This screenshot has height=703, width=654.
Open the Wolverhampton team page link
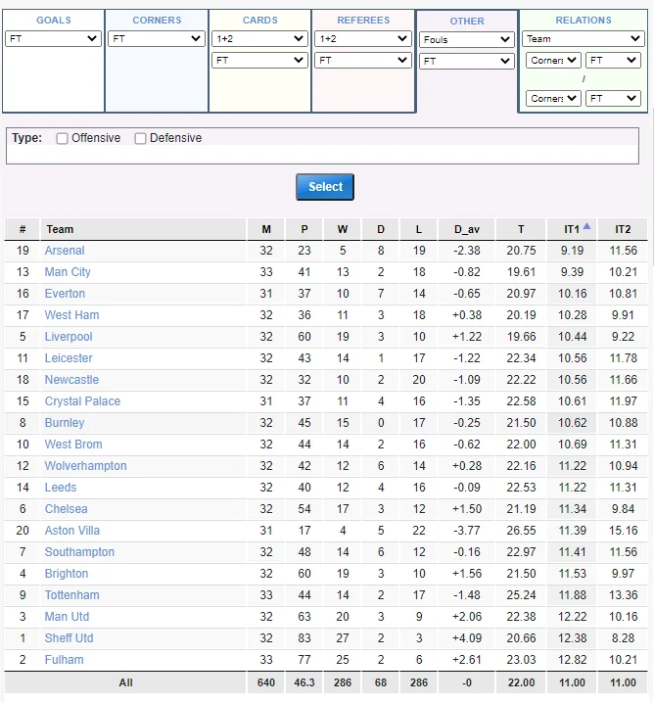85,466
